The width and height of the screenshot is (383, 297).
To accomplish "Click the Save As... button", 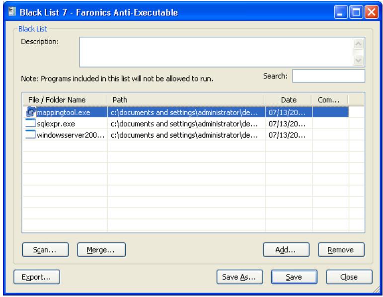I will tap(239, 277).
